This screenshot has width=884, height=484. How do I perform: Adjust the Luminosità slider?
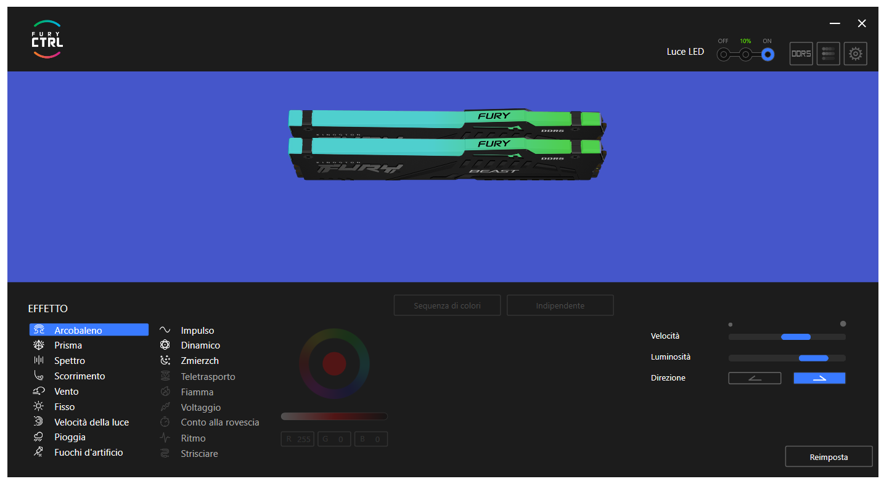click(787, 358)
